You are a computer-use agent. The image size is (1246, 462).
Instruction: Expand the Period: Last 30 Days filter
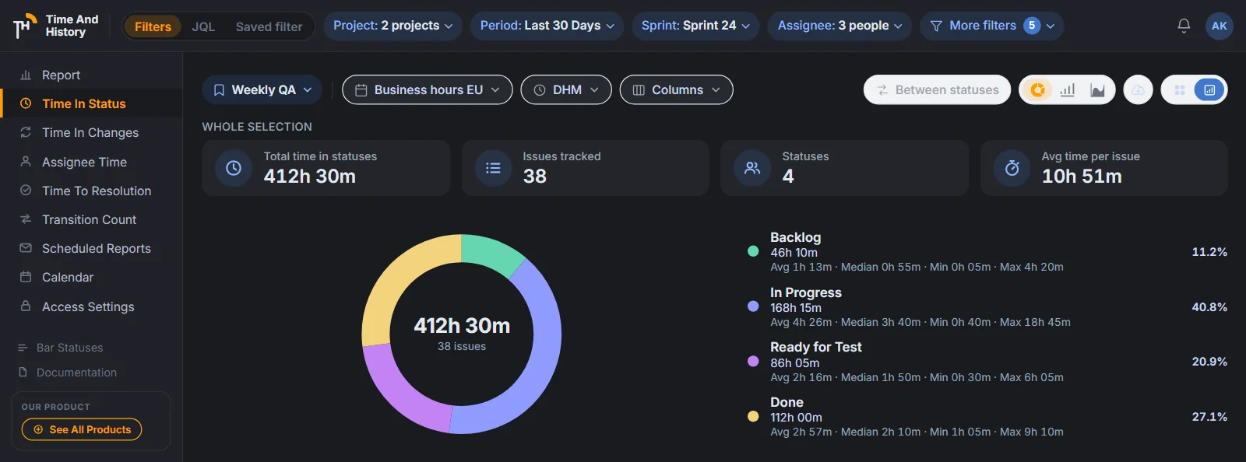547,26
